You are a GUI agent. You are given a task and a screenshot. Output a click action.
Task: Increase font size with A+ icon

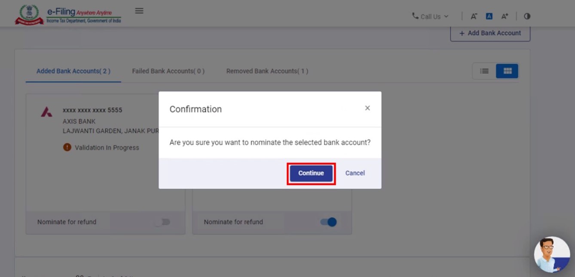tap(505, 16)
